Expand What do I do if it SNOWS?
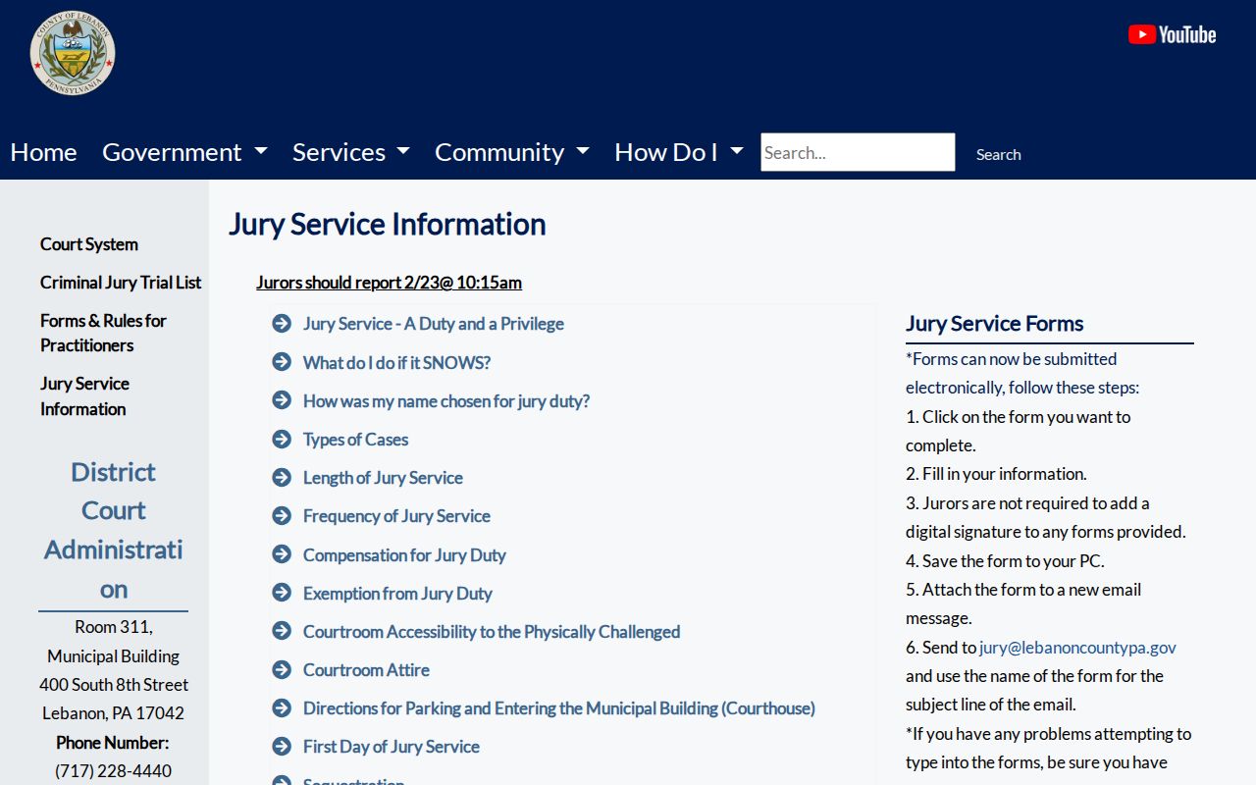The height and width of the screenshot is (785, 1256). pos(396,362)
